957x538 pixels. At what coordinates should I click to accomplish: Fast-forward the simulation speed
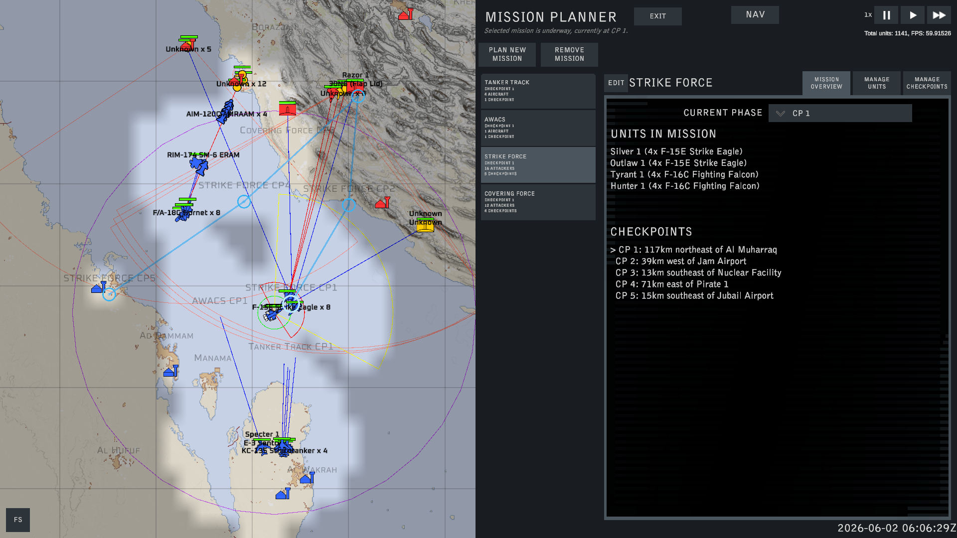tap(939, 15)
